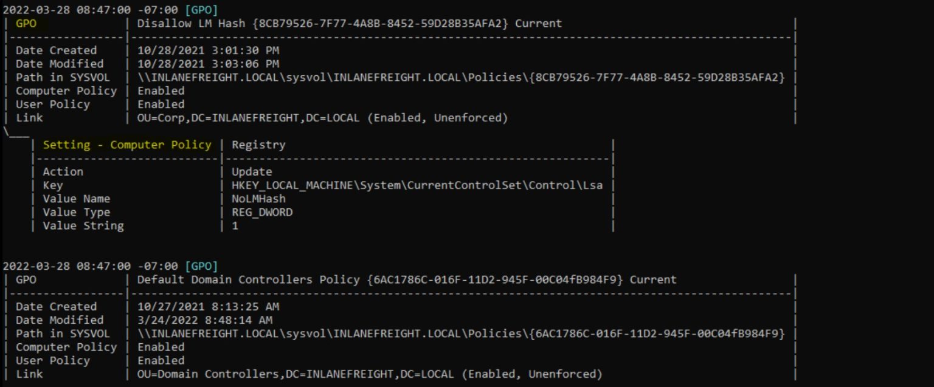934x387 pixels.
Task: Click the first timestamp 2022-03-28 08:47:00
Action: tap(66, 10)
